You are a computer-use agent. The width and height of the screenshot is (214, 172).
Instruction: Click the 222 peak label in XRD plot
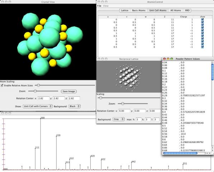click(x=72, y=158)
